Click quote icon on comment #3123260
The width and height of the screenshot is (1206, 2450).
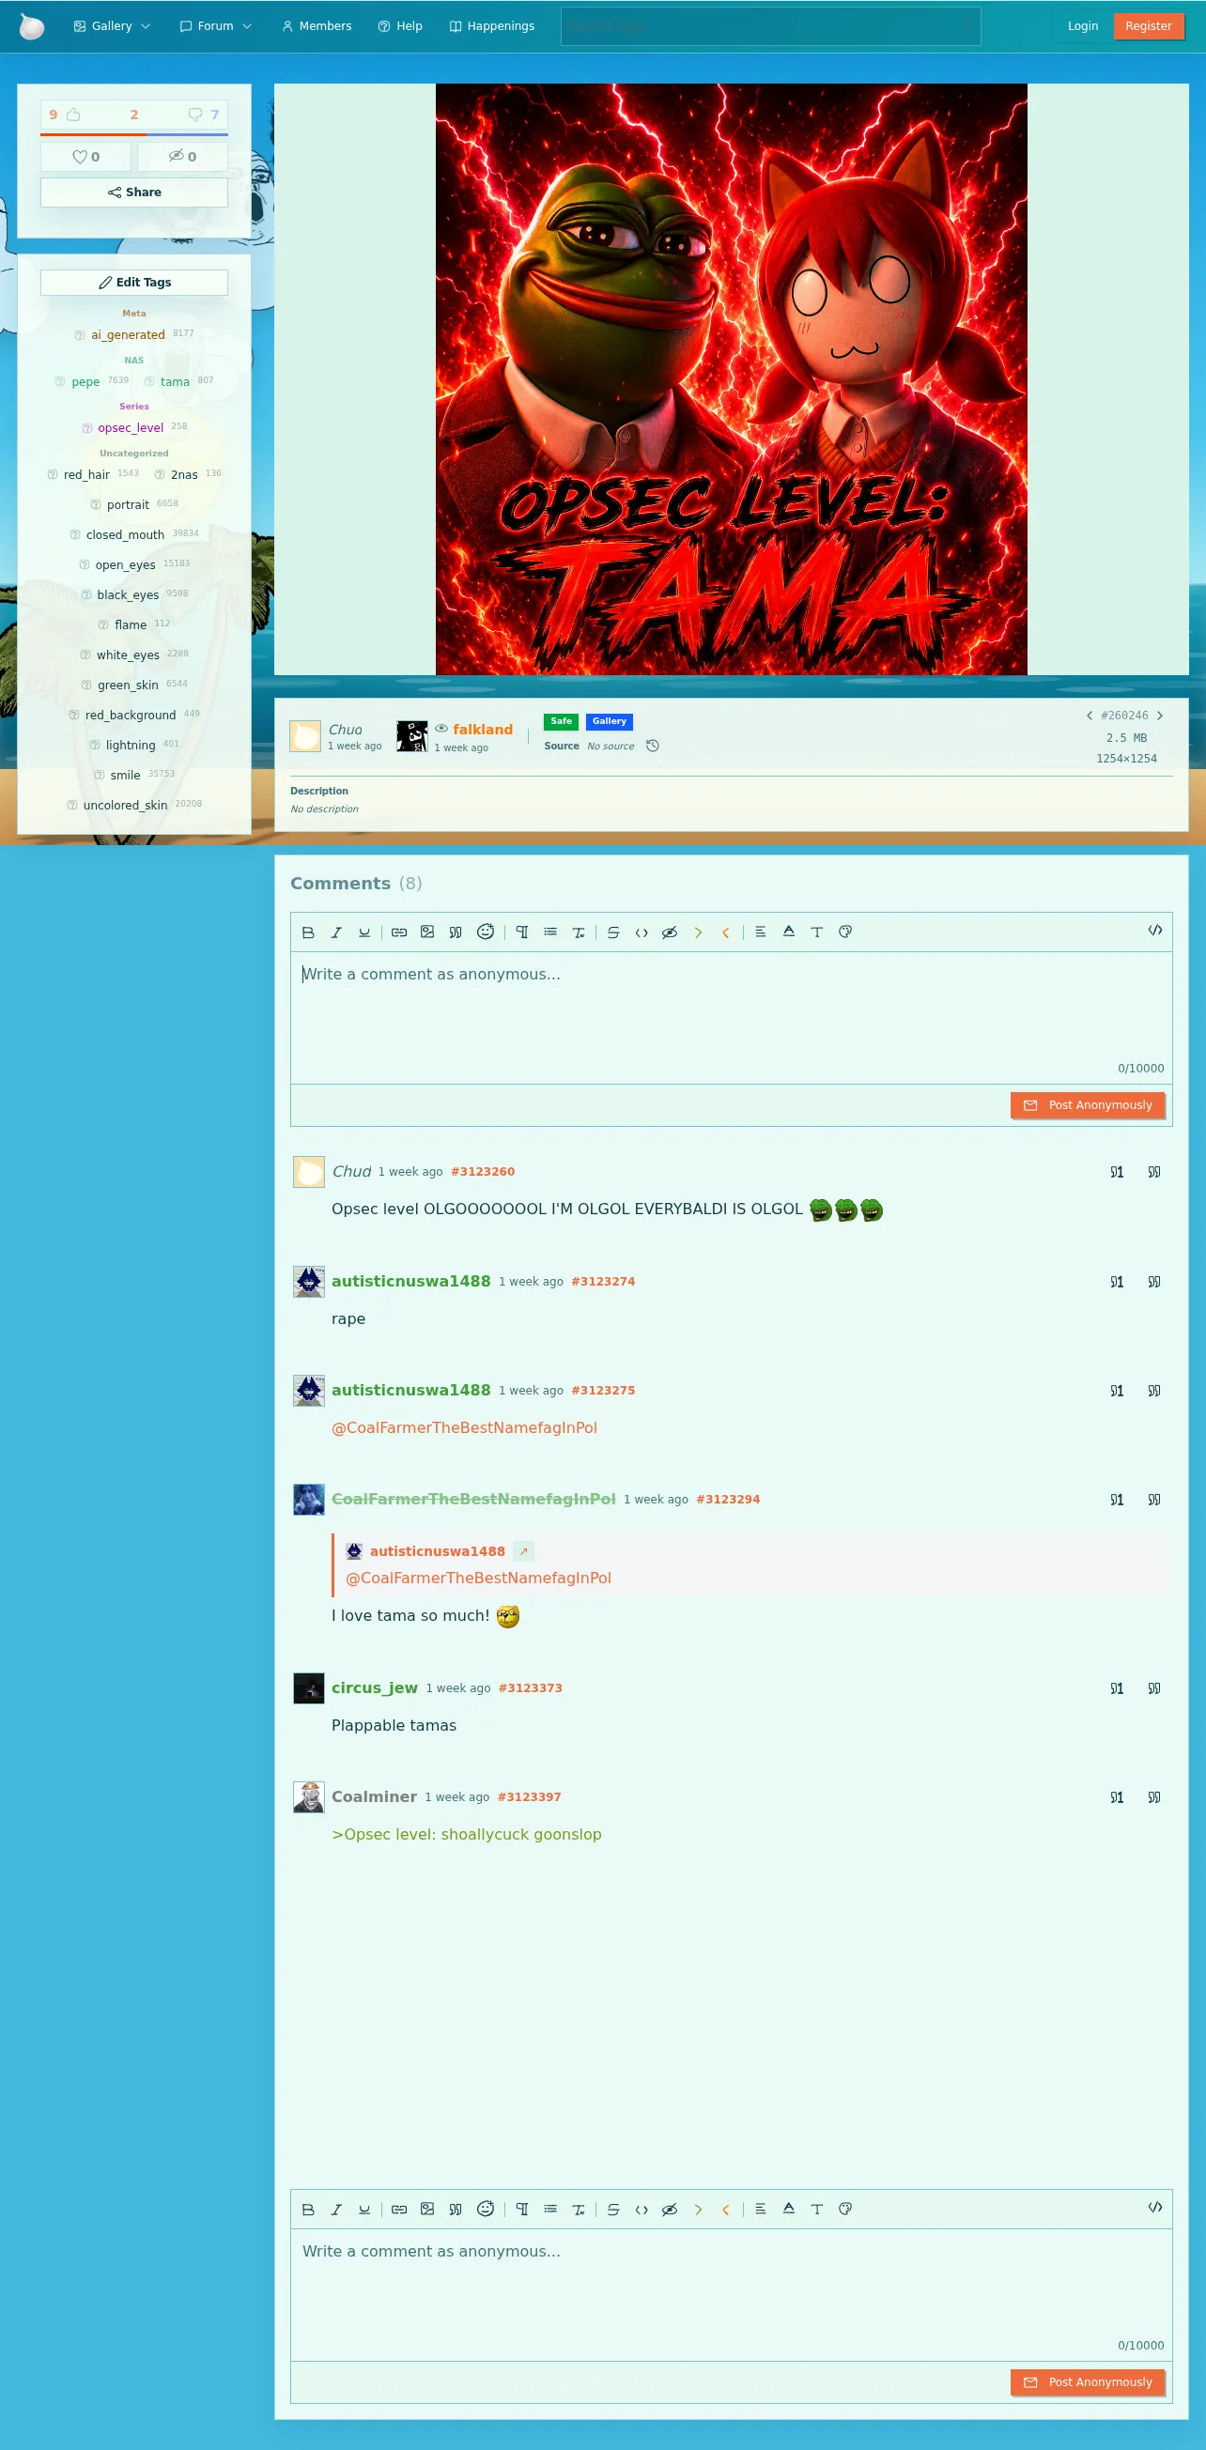(x=1153, y=1172)
